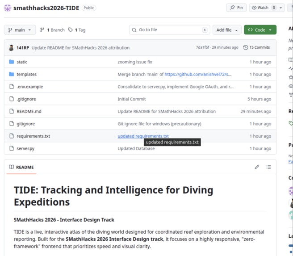Open the 'Updated Database' commit
293x256 pixels.
click(x=136, y=149)
